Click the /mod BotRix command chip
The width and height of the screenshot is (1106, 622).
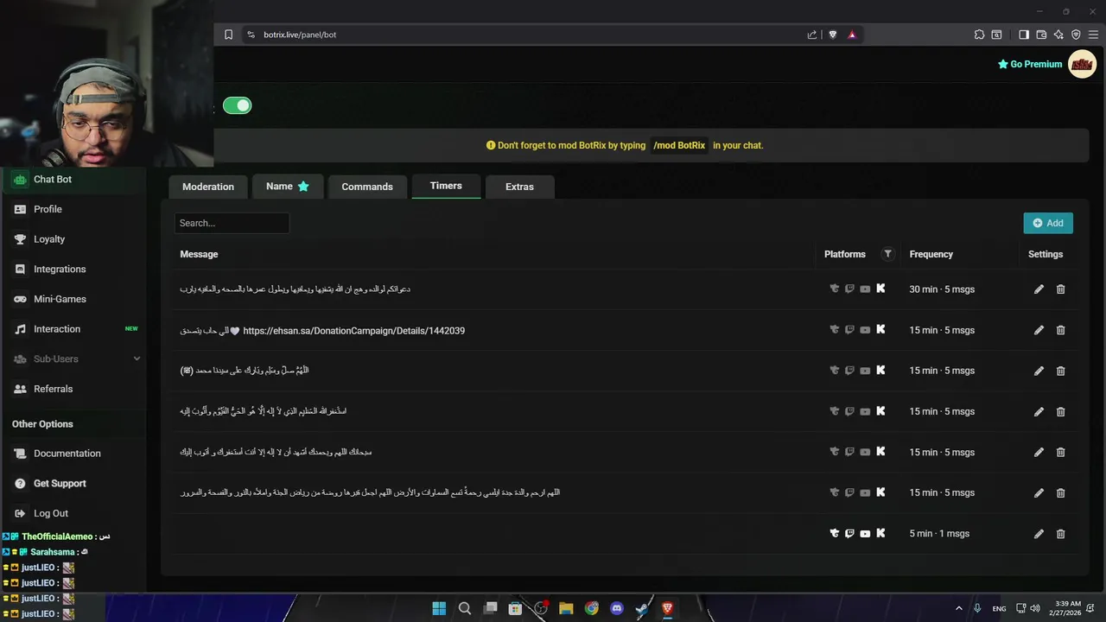pos(679,145)
